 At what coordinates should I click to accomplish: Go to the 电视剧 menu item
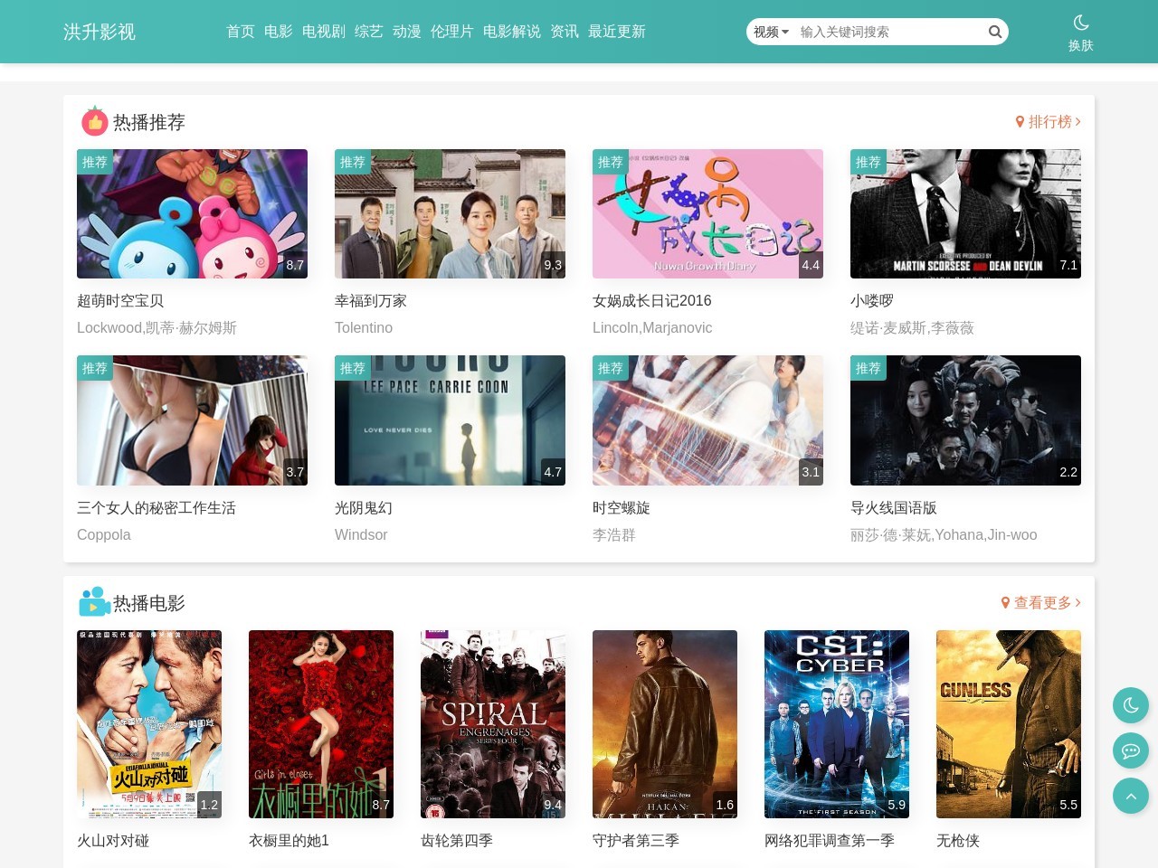coord(323,32)
